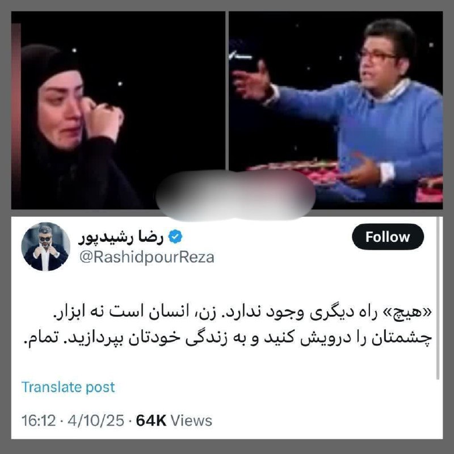The height and width of the screenshot is (454, 454).
Task: Open the profile avatar of Reza Rashidpour
Action: [x=45, y=246]
